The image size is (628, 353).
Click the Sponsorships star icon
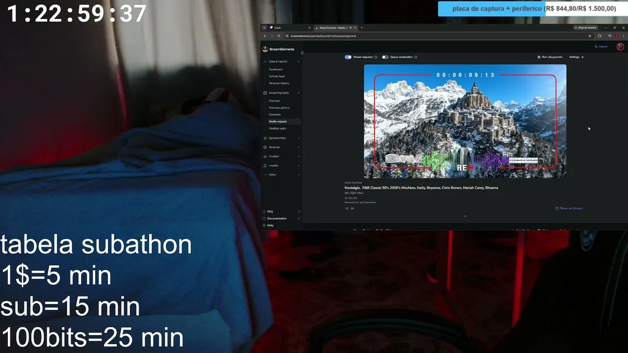click(x=265, y=138)
